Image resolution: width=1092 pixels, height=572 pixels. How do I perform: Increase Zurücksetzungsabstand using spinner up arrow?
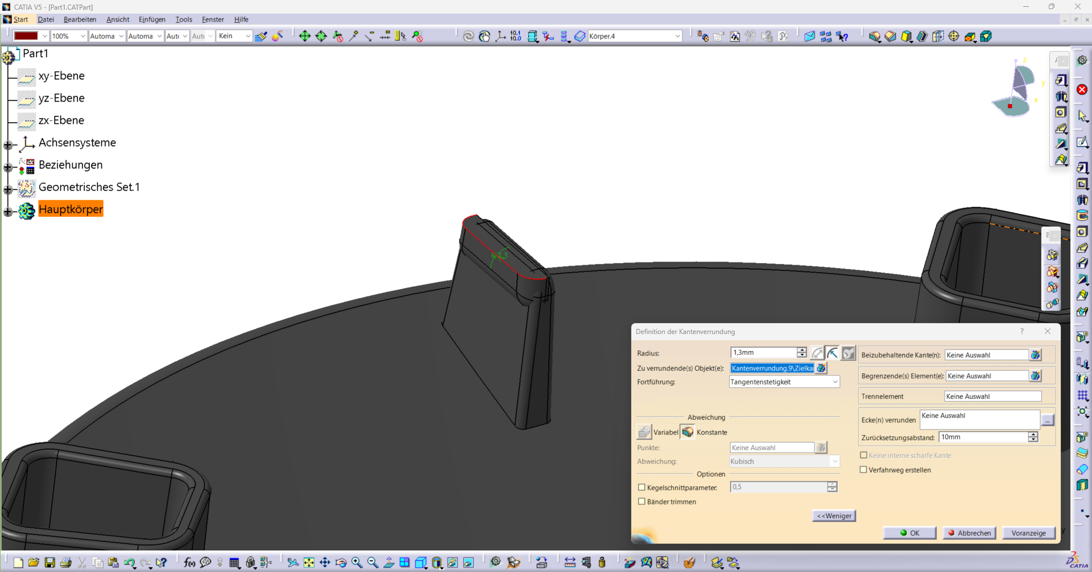[1033, 435]
